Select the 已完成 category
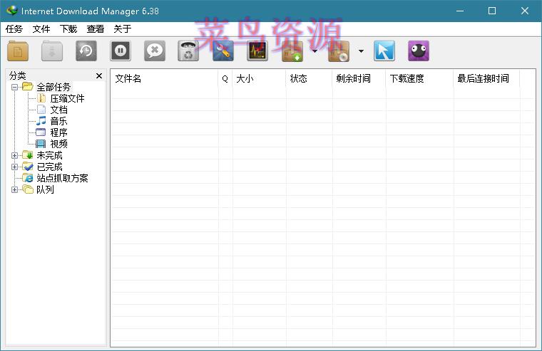This screenshot has width=542, height=351. [49, 167]
